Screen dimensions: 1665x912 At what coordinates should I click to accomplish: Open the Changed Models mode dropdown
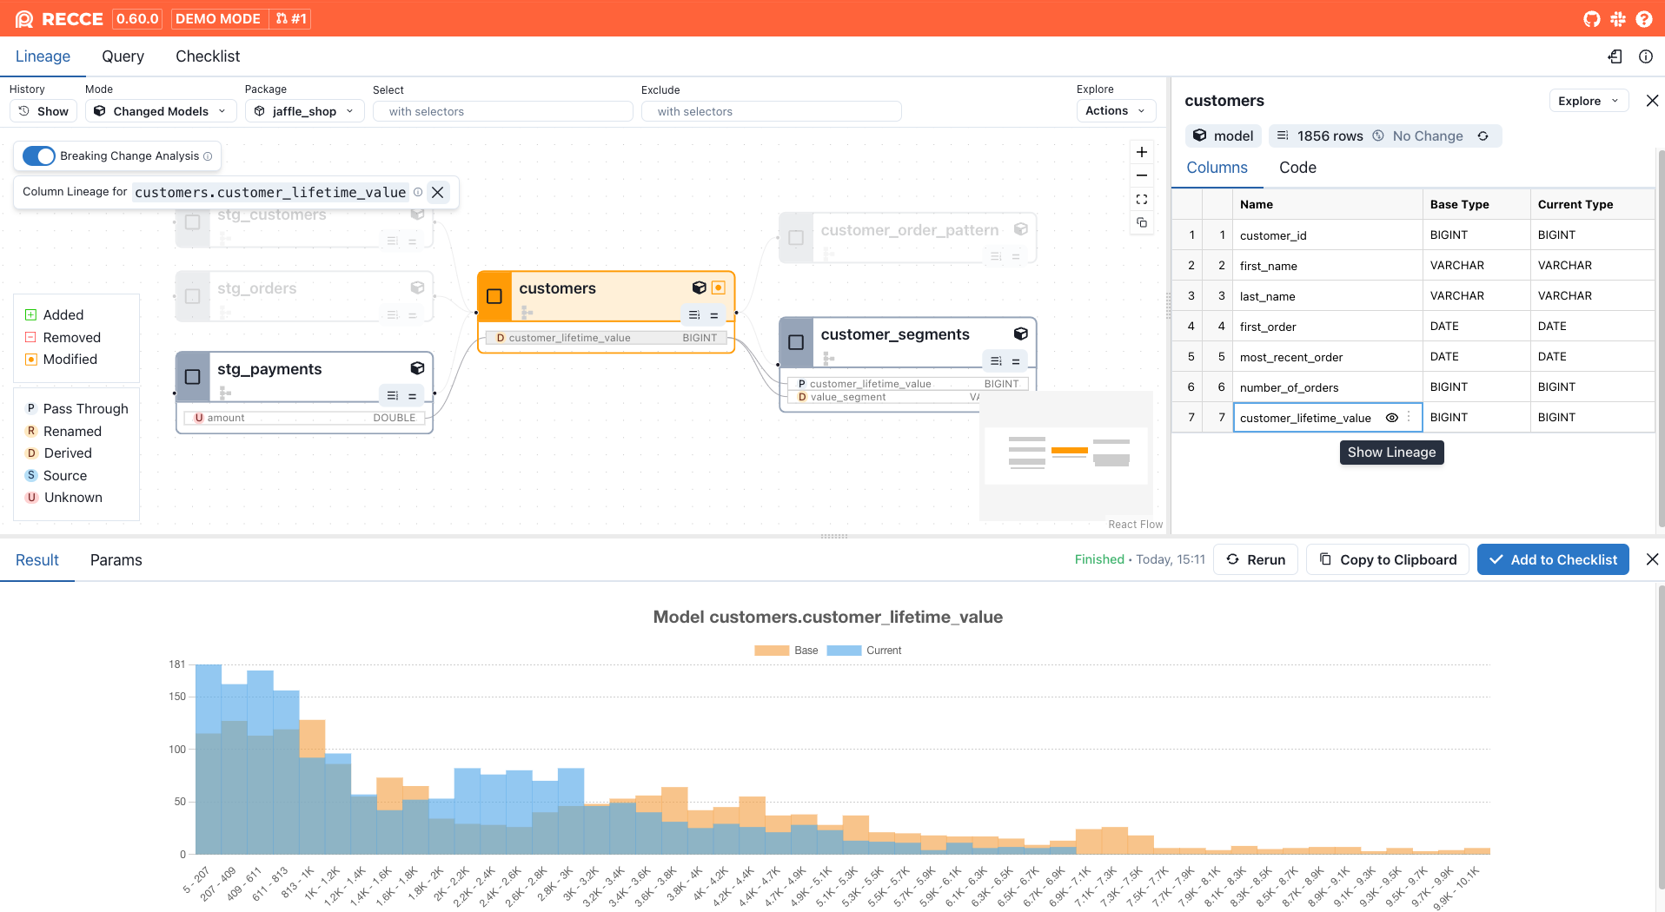[x=161, y=111]
